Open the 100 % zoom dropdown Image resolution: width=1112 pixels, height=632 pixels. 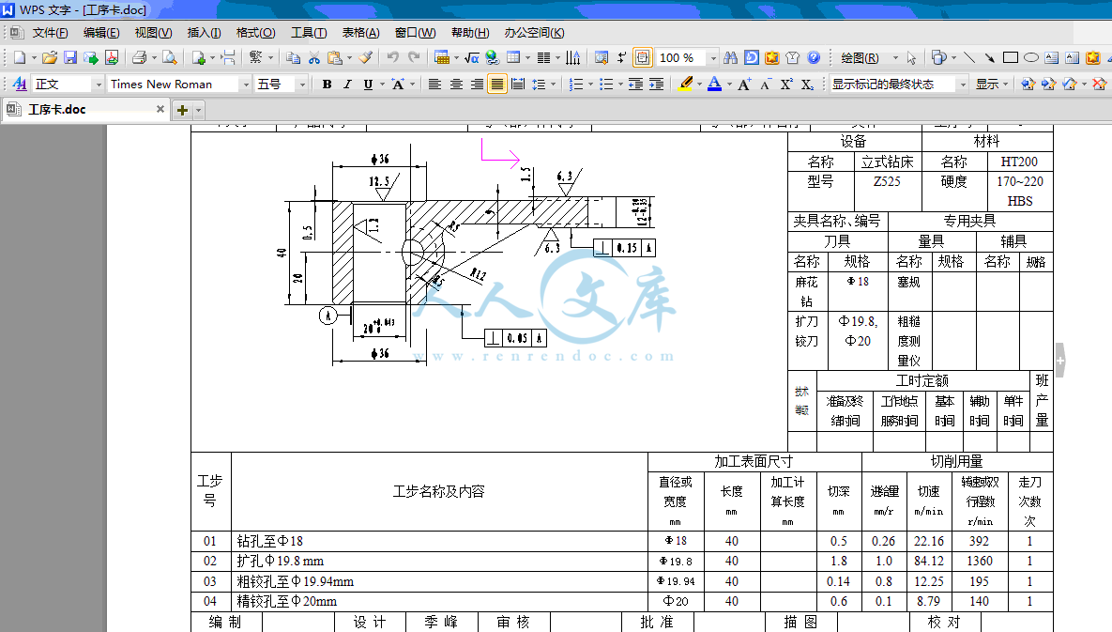pos(713,57)
